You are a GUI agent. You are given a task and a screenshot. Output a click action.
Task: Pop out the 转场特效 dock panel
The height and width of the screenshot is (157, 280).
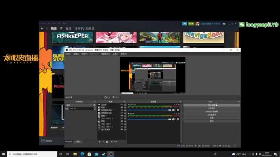tap(95, 102)
